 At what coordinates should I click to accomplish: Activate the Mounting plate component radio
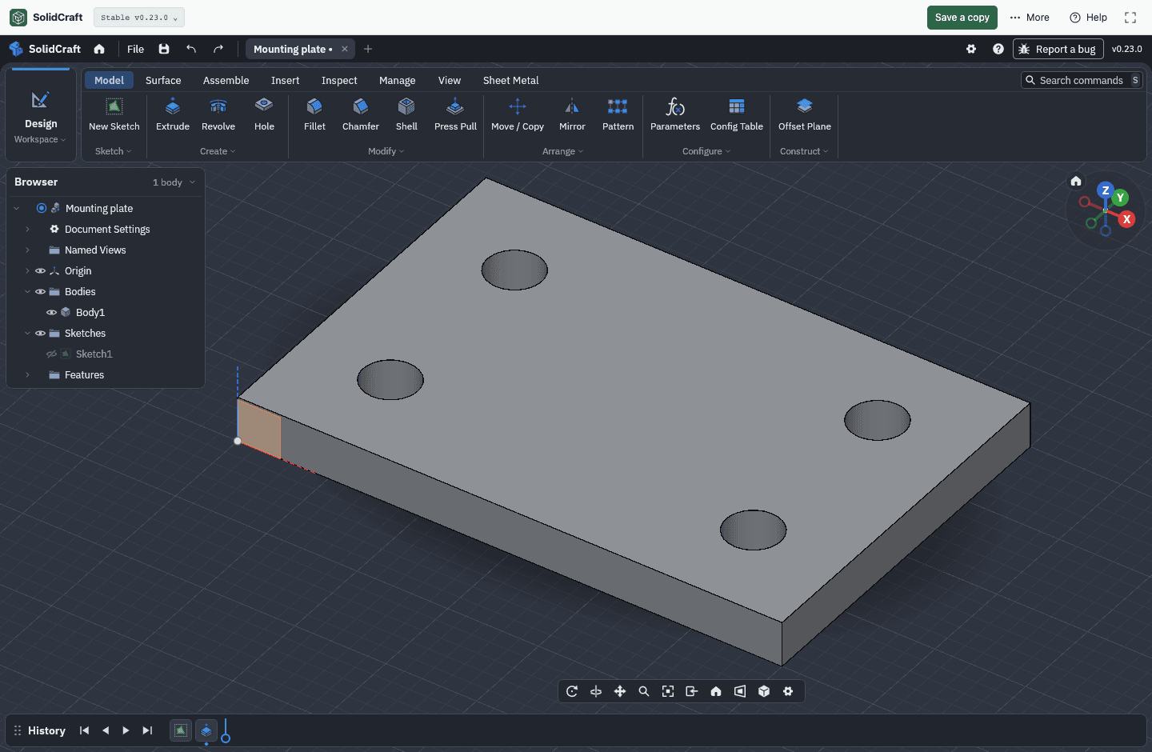[x=42, y=208]
